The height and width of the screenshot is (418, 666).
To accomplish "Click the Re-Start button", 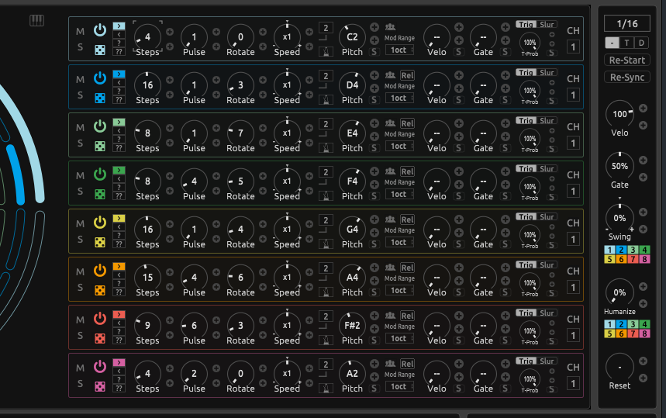I will pyautogui.click(x=626, y=60).
